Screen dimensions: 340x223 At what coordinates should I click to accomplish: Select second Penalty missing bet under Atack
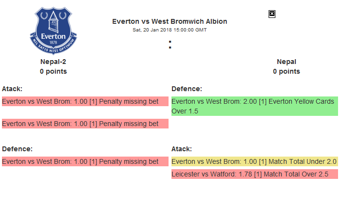[80, 124]
